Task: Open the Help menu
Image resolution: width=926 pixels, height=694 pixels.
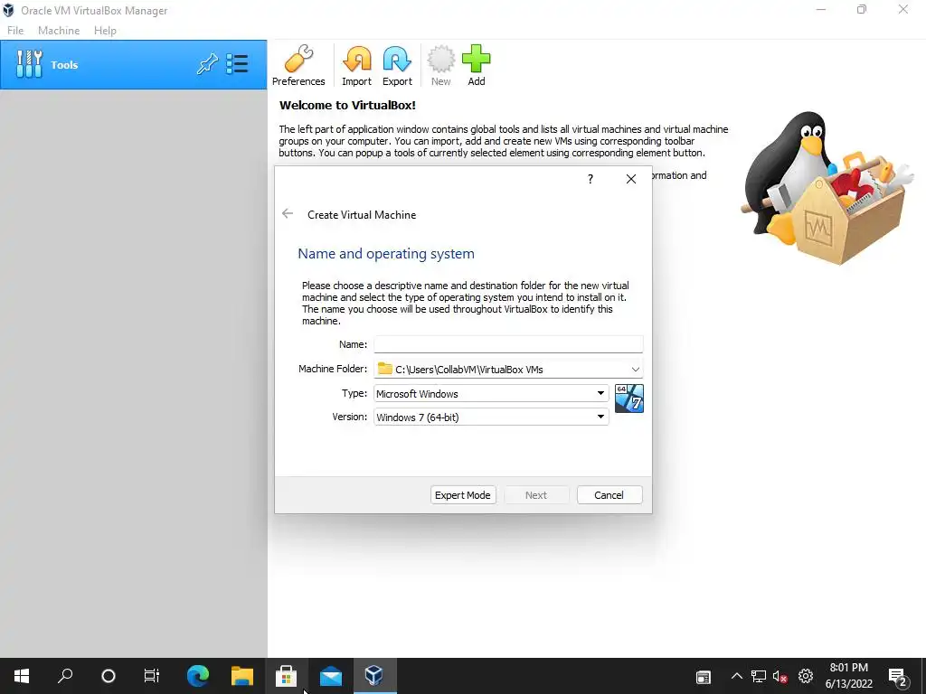Action: click(x=105, y=31)
